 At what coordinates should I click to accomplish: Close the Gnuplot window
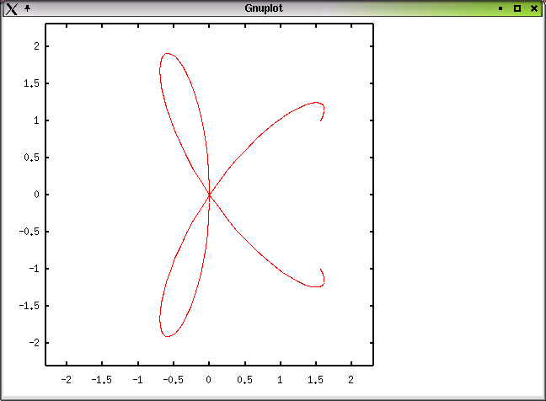pos(534,8)
